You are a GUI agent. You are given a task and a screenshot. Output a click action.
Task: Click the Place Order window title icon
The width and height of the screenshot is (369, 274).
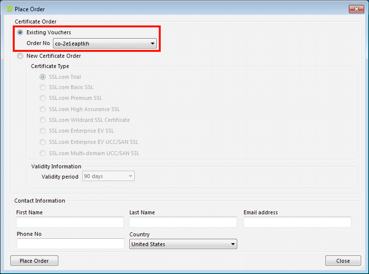pyautogui.click(x=9, y=9)
